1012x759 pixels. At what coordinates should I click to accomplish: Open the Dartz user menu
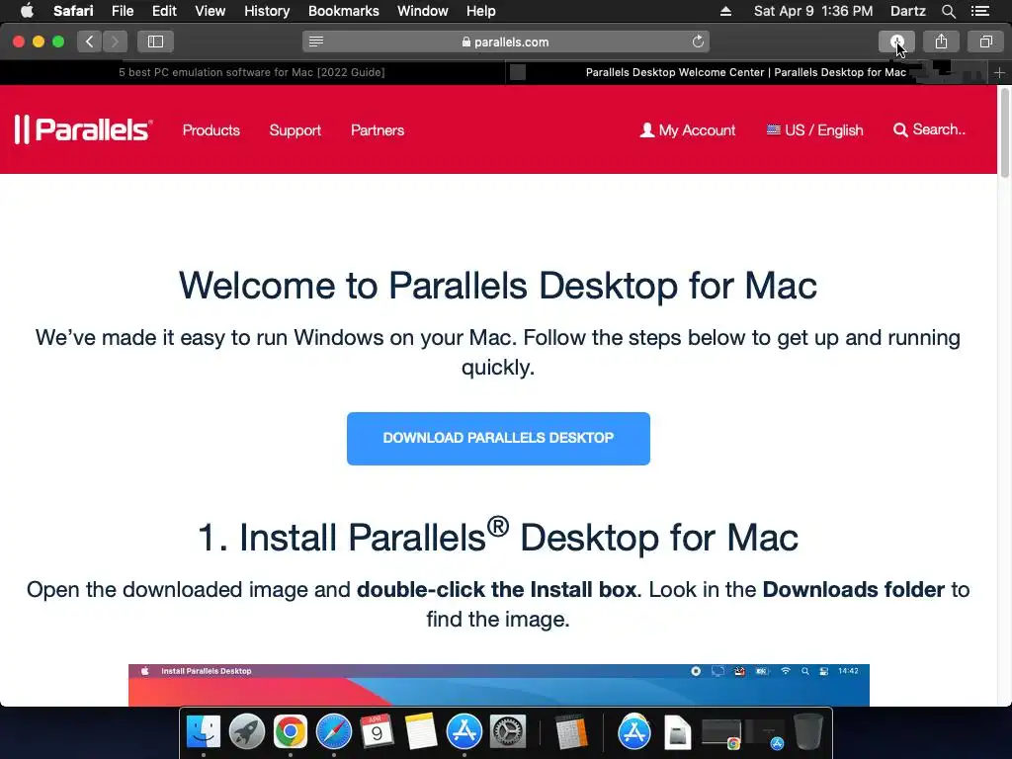tap(907, 11)
